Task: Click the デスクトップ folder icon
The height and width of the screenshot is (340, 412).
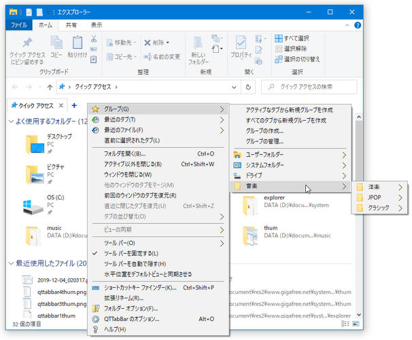Action: [x=35, y=145]
